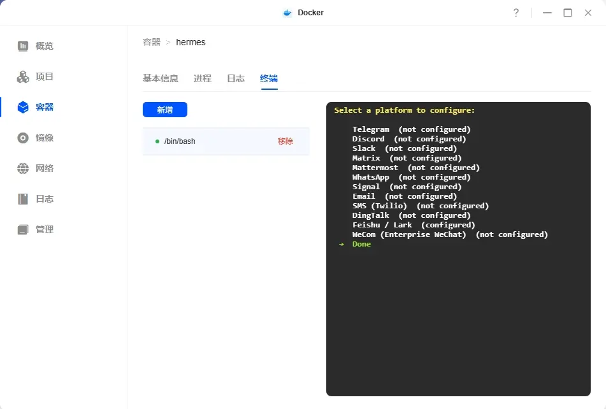The image size is (606, 409).
Task: Click the Done option in terminal
Action: [361, 244]
